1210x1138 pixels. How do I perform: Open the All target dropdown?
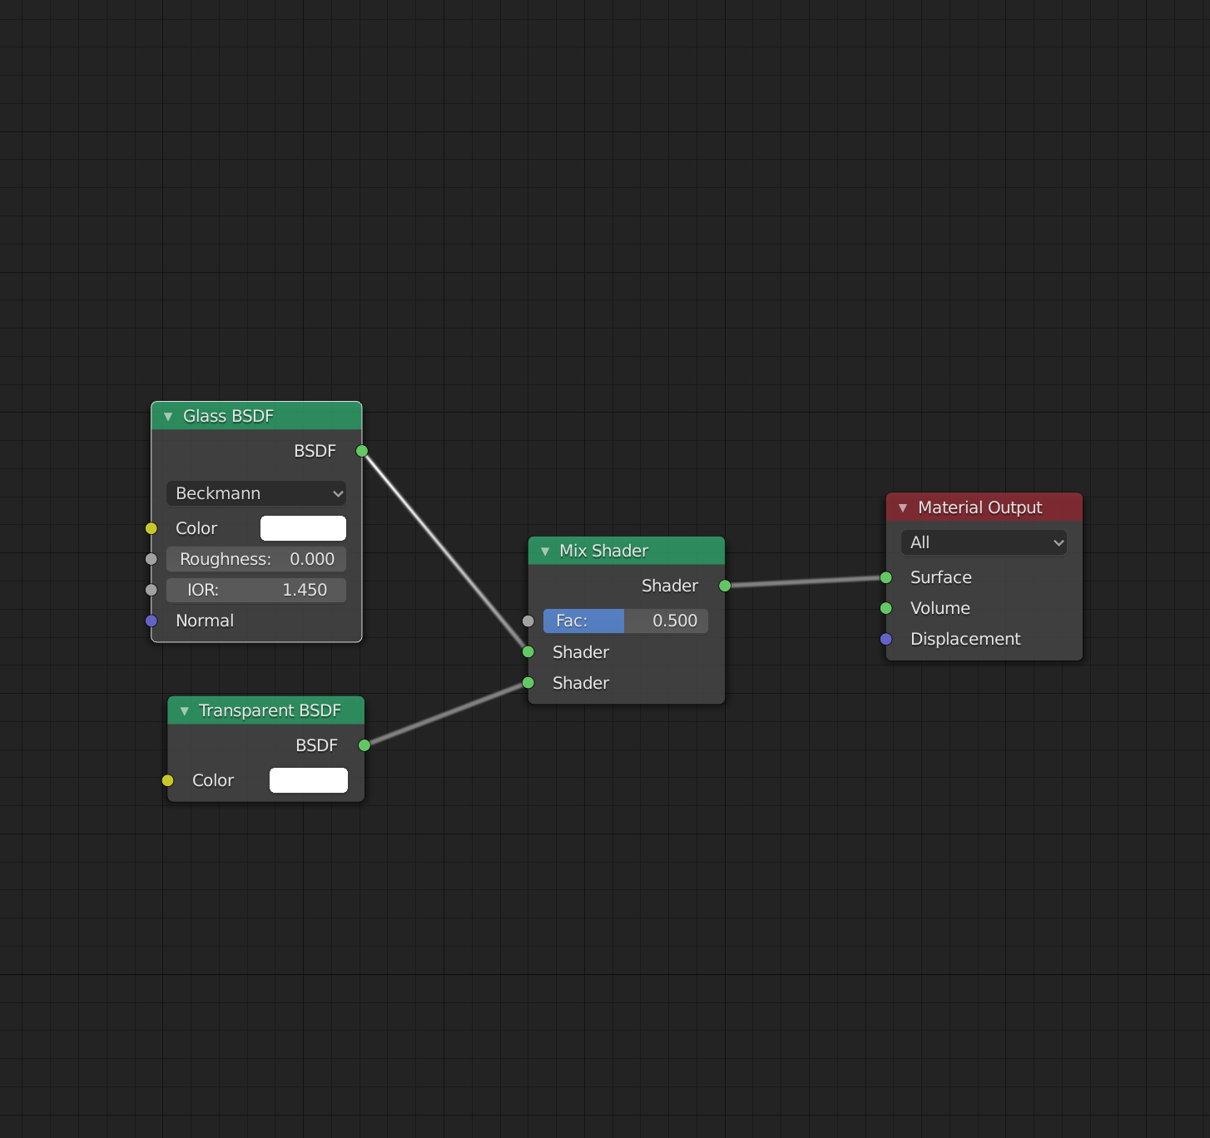(x=984, y=542)
